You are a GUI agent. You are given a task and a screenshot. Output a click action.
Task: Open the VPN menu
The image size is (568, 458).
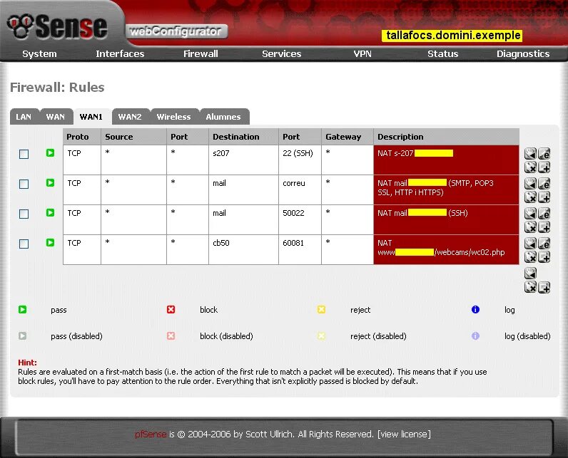(362, 54)
